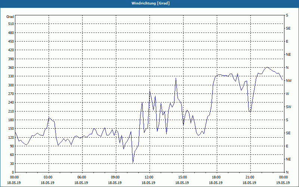Image resolution: width=299 pixels, height=187 pixels.
Task: Click the Windrichtung [Grad] chart title
Action: pos(151,3)
